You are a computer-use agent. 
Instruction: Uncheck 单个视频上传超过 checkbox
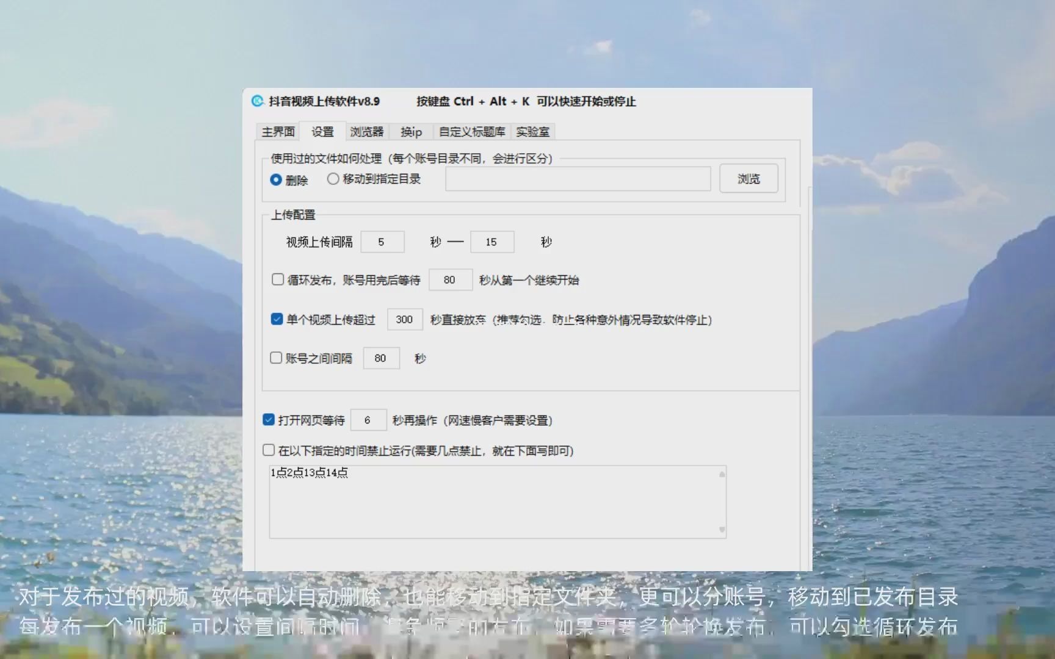pyautogui.click(x=277, y=319)
